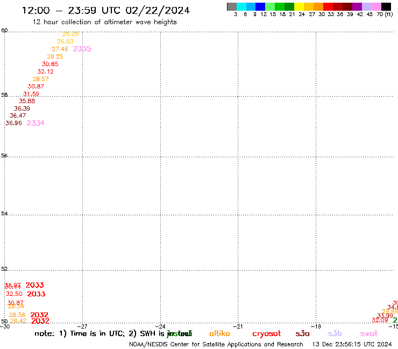Click the wave height value 36.39

tap(22, 109)
